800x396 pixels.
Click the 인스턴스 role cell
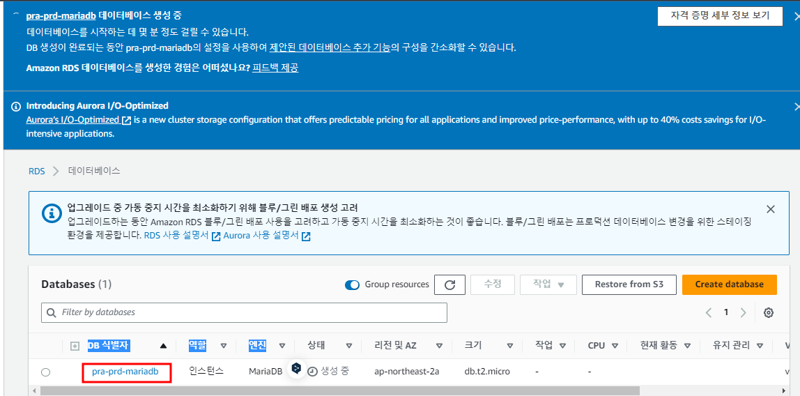pos(206,372)
